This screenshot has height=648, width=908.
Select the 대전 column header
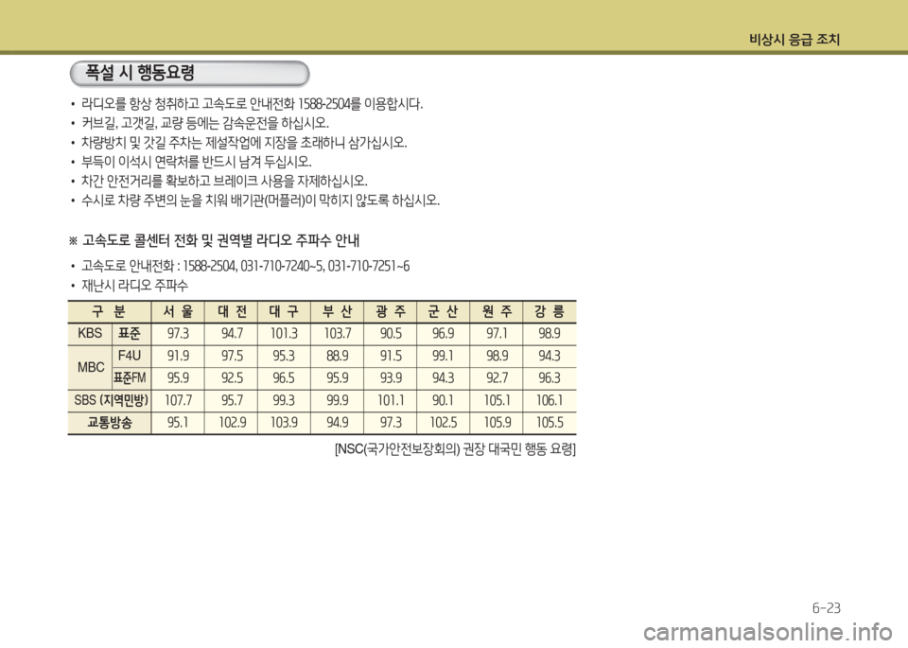tap(232, 311)
